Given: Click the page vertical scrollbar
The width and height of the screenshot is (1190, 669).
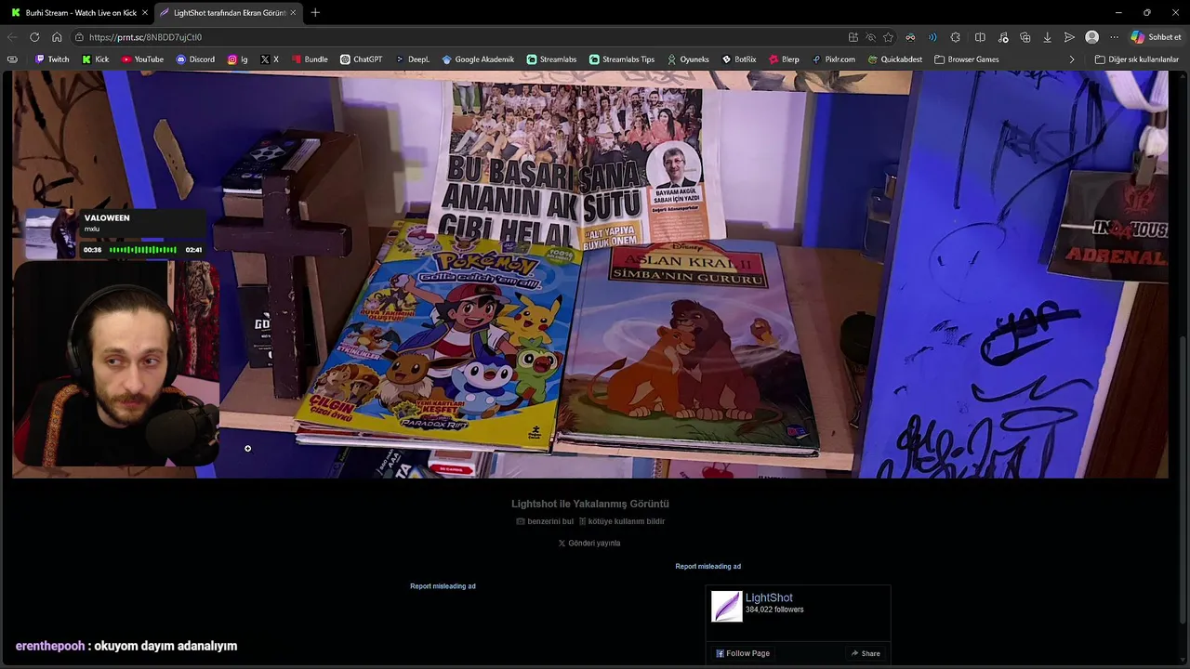Looking at the screenshot, I should point(1183,479).
